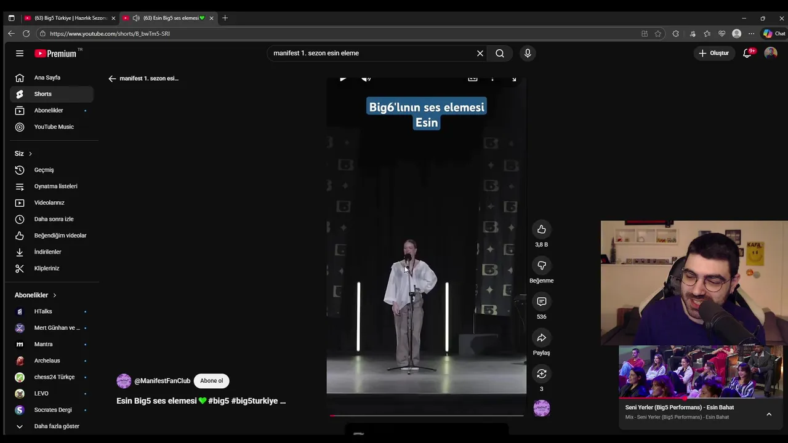Mute the Shorts video volume
Screen dimensions: 788x443
tap(366, 79)
